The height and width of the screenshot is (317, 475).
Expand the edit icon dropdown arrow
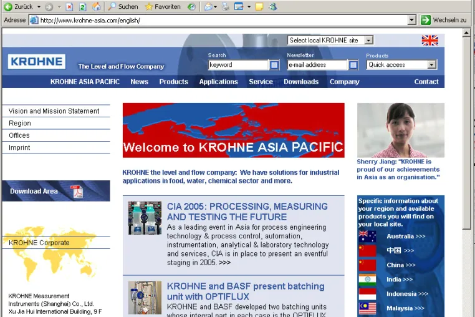[x=249, y=7]
